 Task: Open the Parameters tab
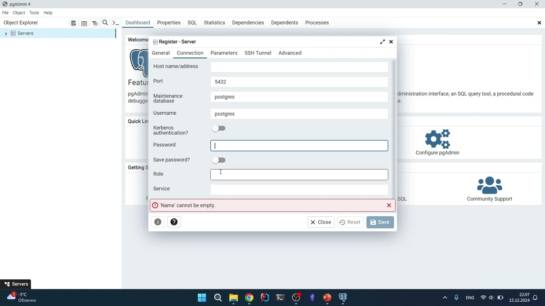[x=224, y=53]
